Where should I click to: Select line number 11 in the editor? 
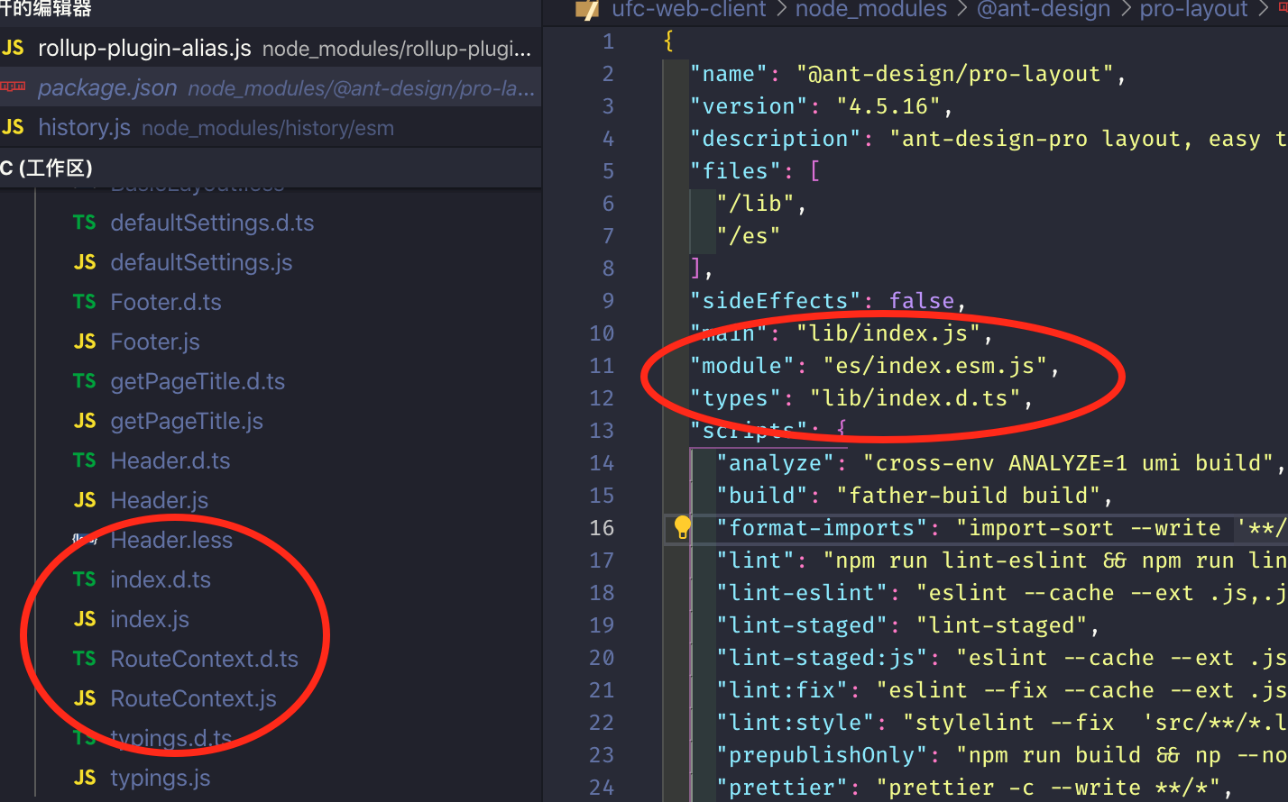(x=602, y=365)
